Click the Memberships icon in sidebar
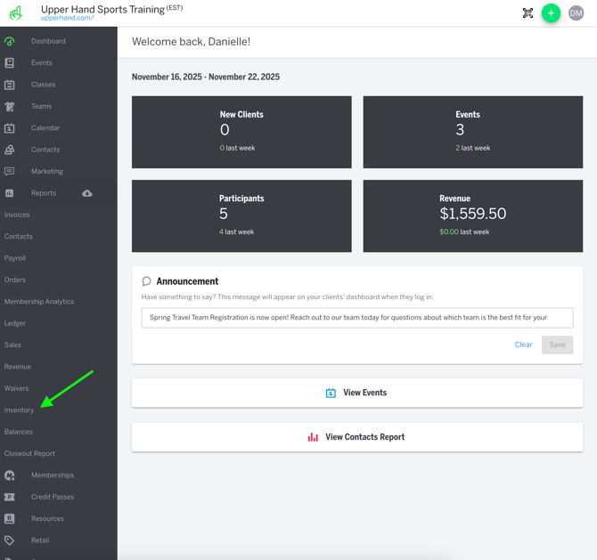This screenshot has height=560, width=597. coord(10,475)
